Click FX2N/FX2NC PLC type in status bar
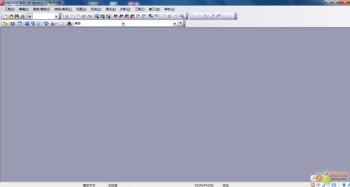 [204, 185]
